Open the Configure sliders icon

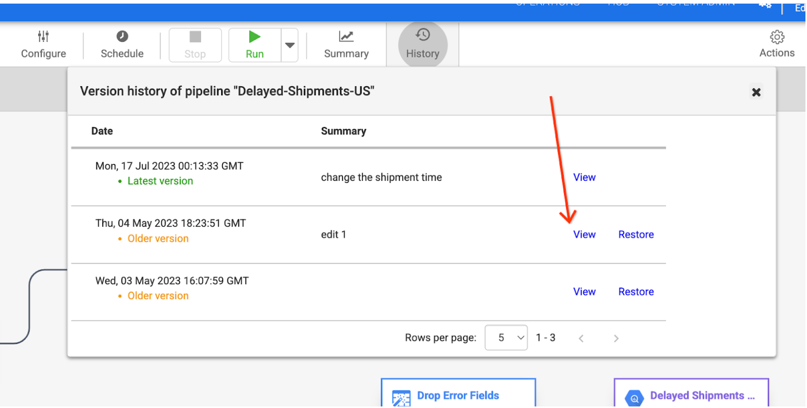pyautogui.click(x=44, y=37)
